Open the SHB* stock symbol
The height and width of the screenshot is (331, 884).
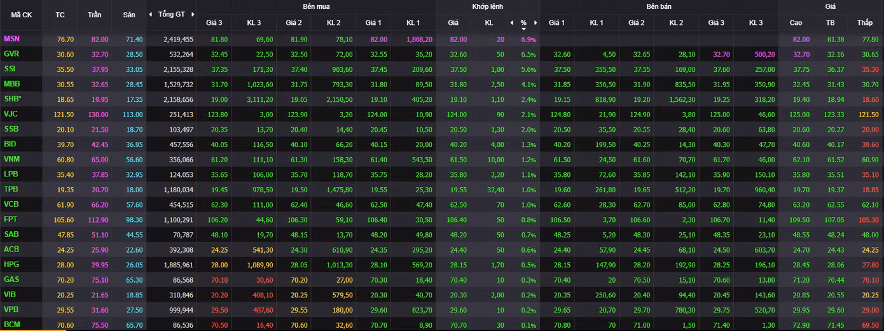pos(12,99)
